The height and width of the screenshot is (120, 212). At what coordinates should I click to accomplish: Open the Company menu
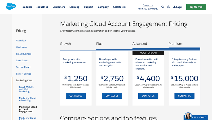[103, 7]
